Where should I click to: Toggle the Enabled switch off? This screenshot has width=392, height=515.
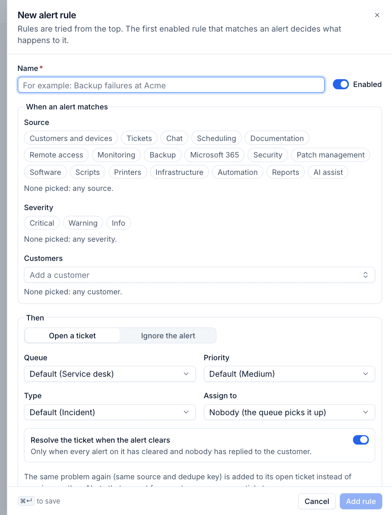[x=341, y=84]
